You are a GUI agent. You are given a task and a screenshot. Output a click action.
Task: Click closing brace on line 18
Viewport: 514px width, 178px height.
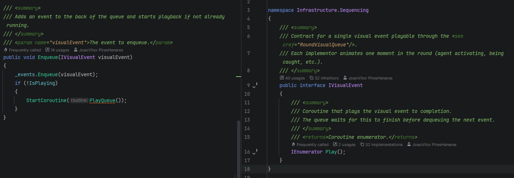pos(269,169)
